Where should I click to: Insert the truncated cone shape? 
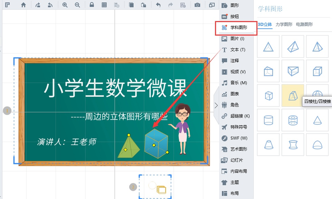[268, 145]
